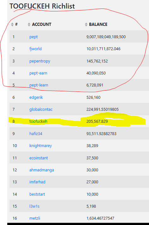The image size is (149, 225).
Task: Click rank number 12 in ahmadmanga row
Action: pos(15,170)
